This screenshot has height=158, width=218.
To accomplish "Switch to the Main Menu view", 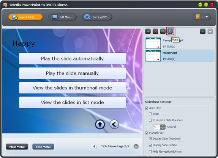I will click(x=17, y=147).
